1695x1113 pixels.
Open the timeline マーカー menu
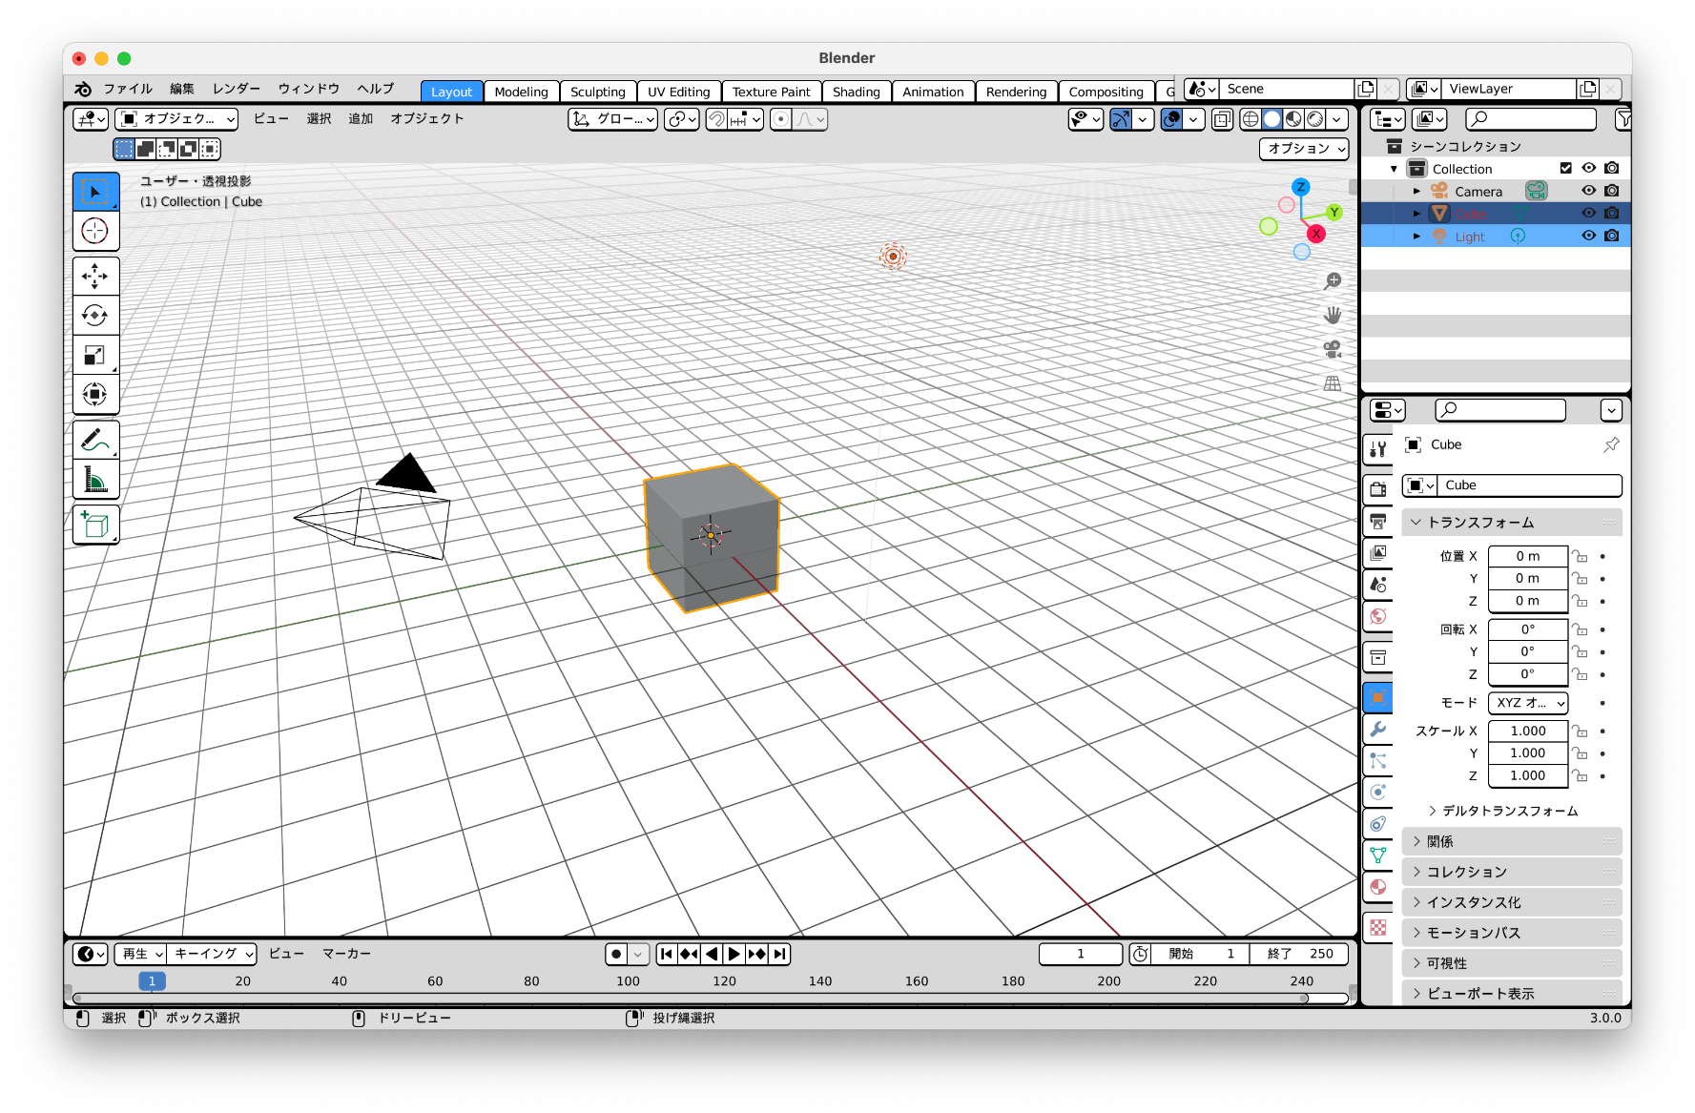click(346, 954)
